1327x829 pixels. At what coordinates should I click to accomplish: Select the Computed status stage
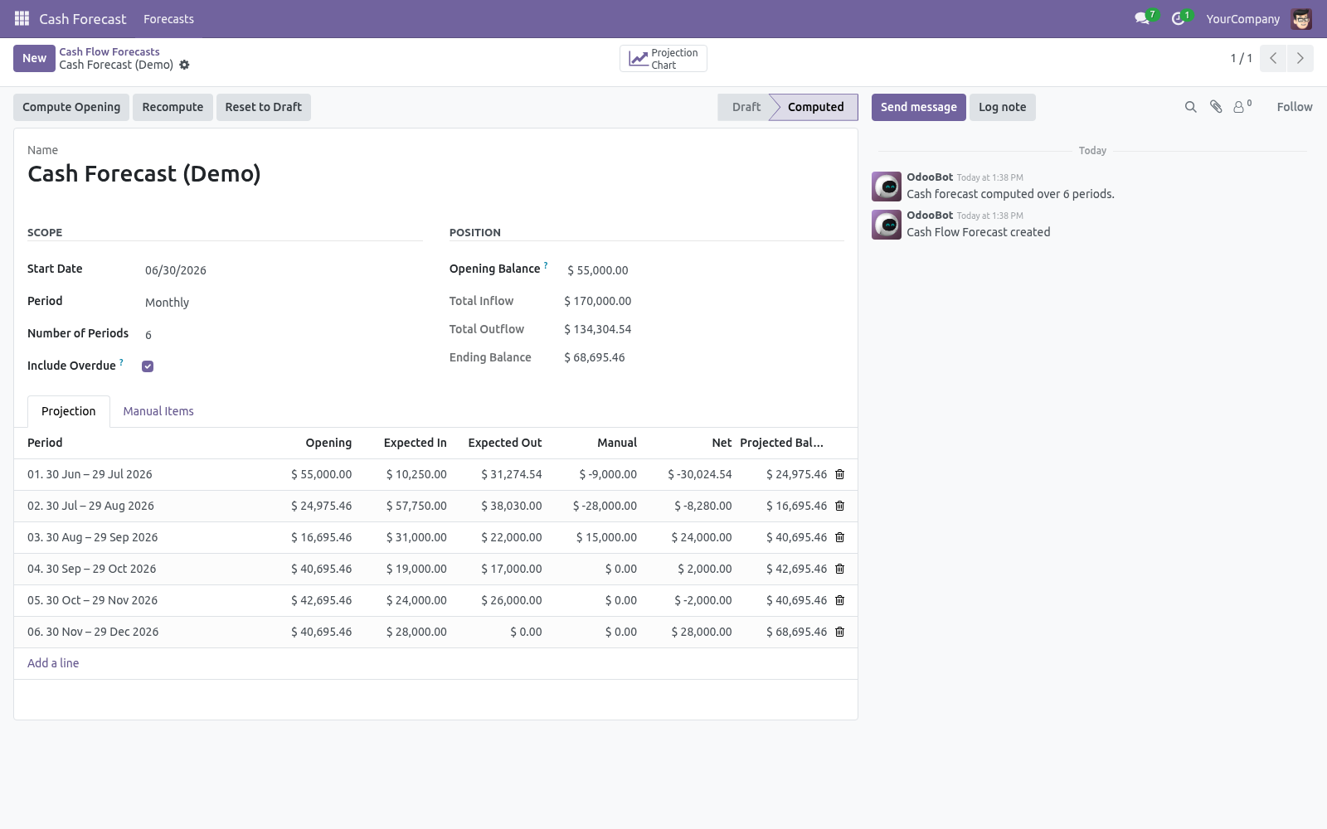(x=815, y=107)
